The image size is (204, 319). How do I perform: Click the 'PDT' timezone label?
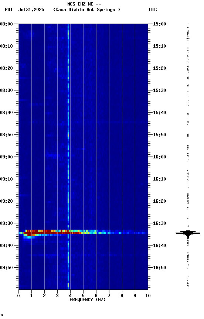(x=9, y=10)
